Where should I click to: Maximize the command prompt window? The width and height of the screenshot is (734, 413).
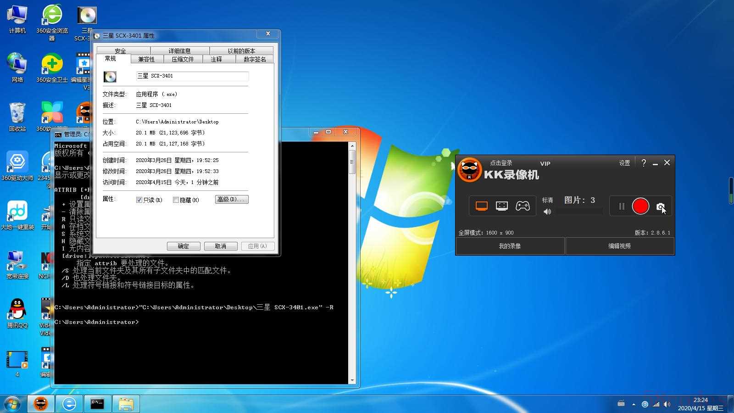click(328, 132)
